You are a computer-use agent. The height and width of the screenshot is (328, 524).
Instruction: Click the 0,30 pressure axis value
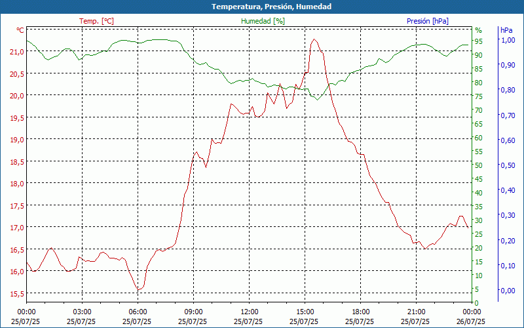(508, 215)
